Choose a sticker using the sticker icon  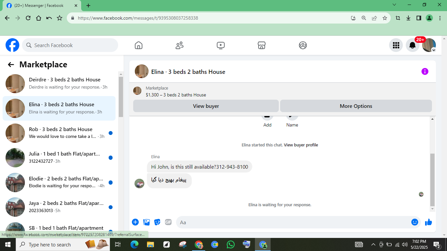tap(157, 222)
